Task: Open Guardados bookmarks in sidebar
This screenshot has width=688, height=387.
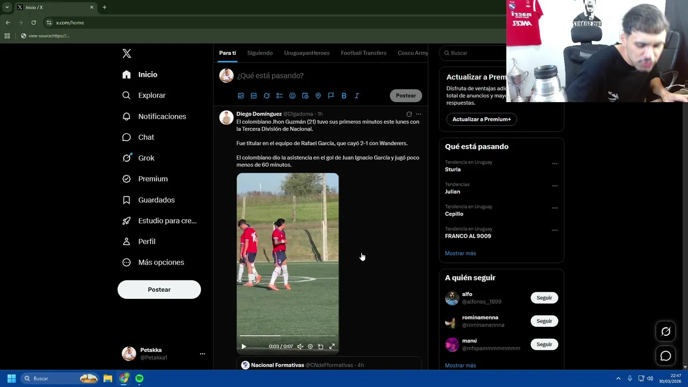Action: 148,200
